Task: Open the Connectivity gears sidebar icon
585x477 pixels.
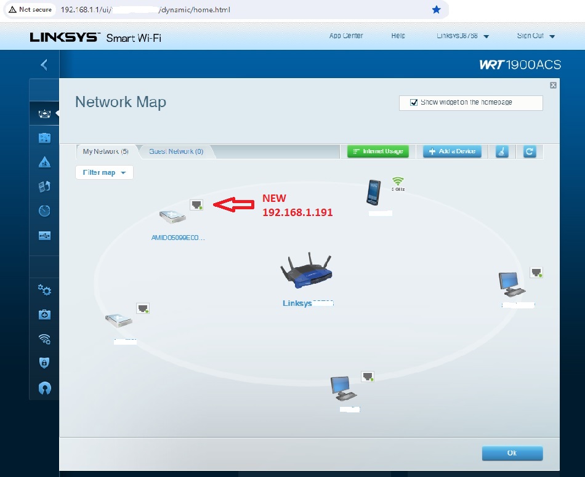Action: (44, 290)
